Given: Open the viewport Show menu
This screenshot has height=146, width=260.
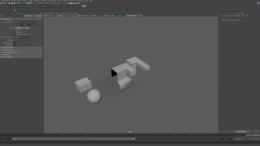Looking at the screenshot, I should (63, 13).
